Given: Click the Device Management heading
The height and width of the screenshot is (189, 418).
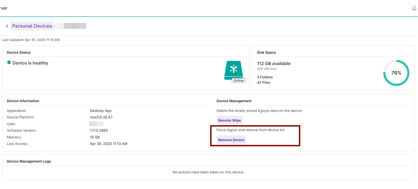Looking at the screenshot, I should tap(234, 101).
